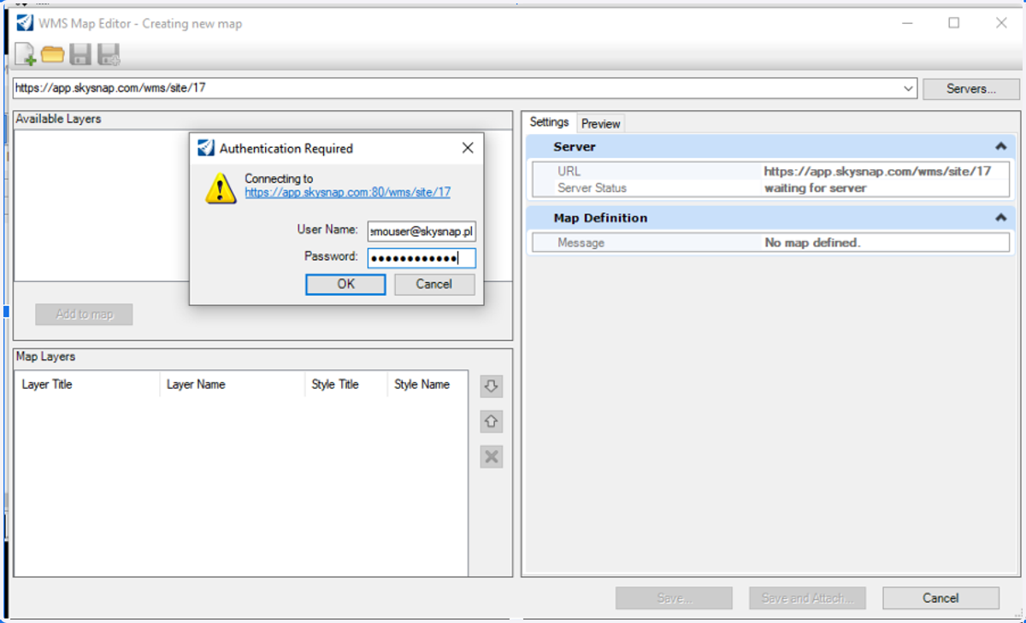Click the Save map floppy disk icon
Viewport: 1026px width, 623px height.
tap(80, 55)
